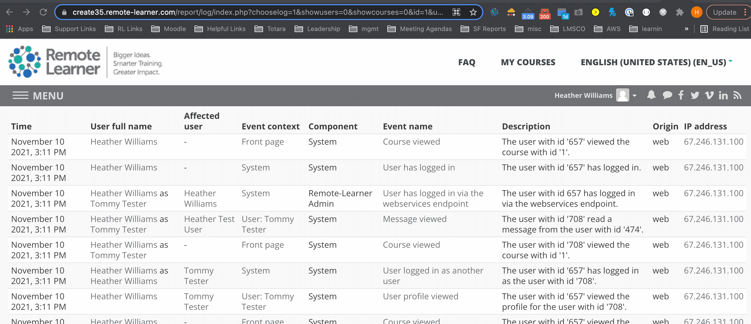Visit the Facebook link icon
Screen dimensions: 751x324
pos(681,95)
